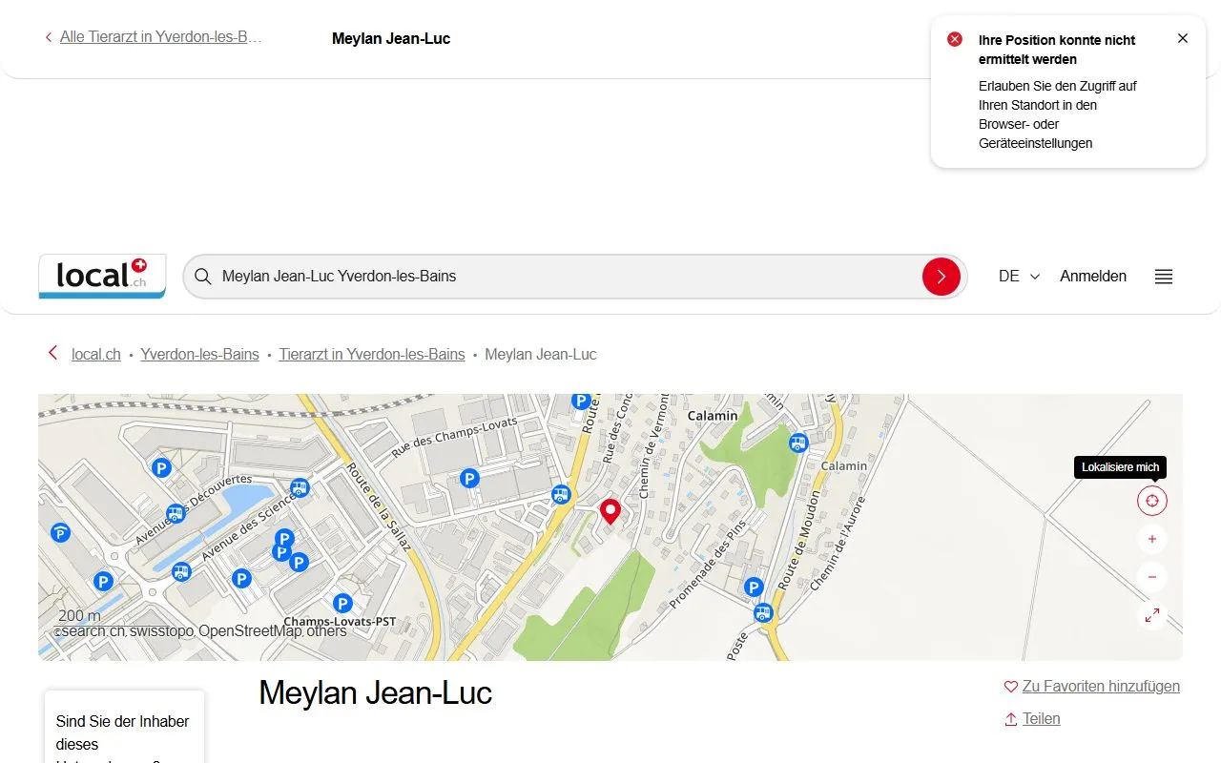Open the hamburger menu icon next to Anmelden
Viewport: 1221px width, 763px height.
coord(1163,277)
